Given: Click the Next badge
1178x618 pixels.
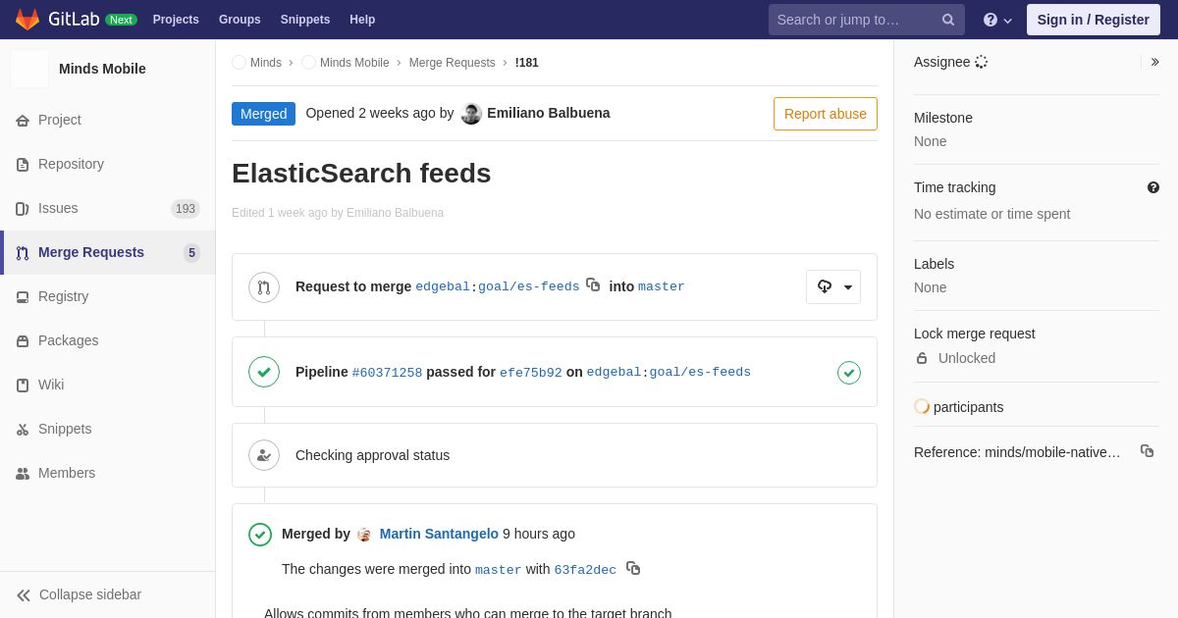Looking at the screenshot, I should pyautogui.click(x=121, y=20).
